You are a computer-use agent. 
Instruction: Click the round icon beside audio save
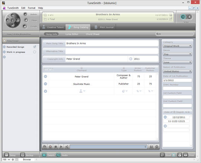(157, 147)
